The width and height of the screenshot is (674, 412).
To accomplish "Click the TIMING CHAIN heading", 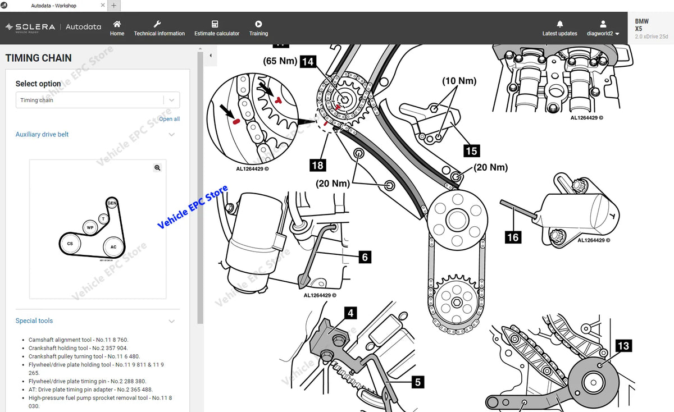I will tap(39, 58).
